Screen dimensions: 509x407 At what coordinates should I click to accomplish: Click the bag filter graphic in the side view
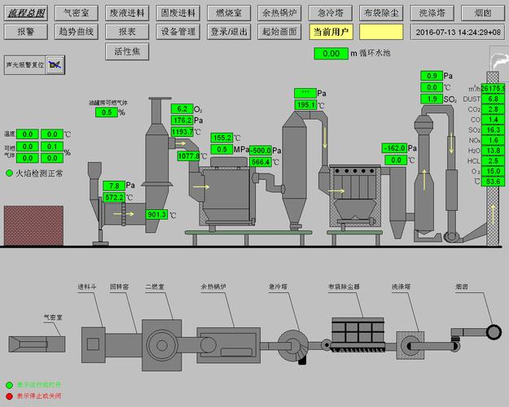click(355, 195)
